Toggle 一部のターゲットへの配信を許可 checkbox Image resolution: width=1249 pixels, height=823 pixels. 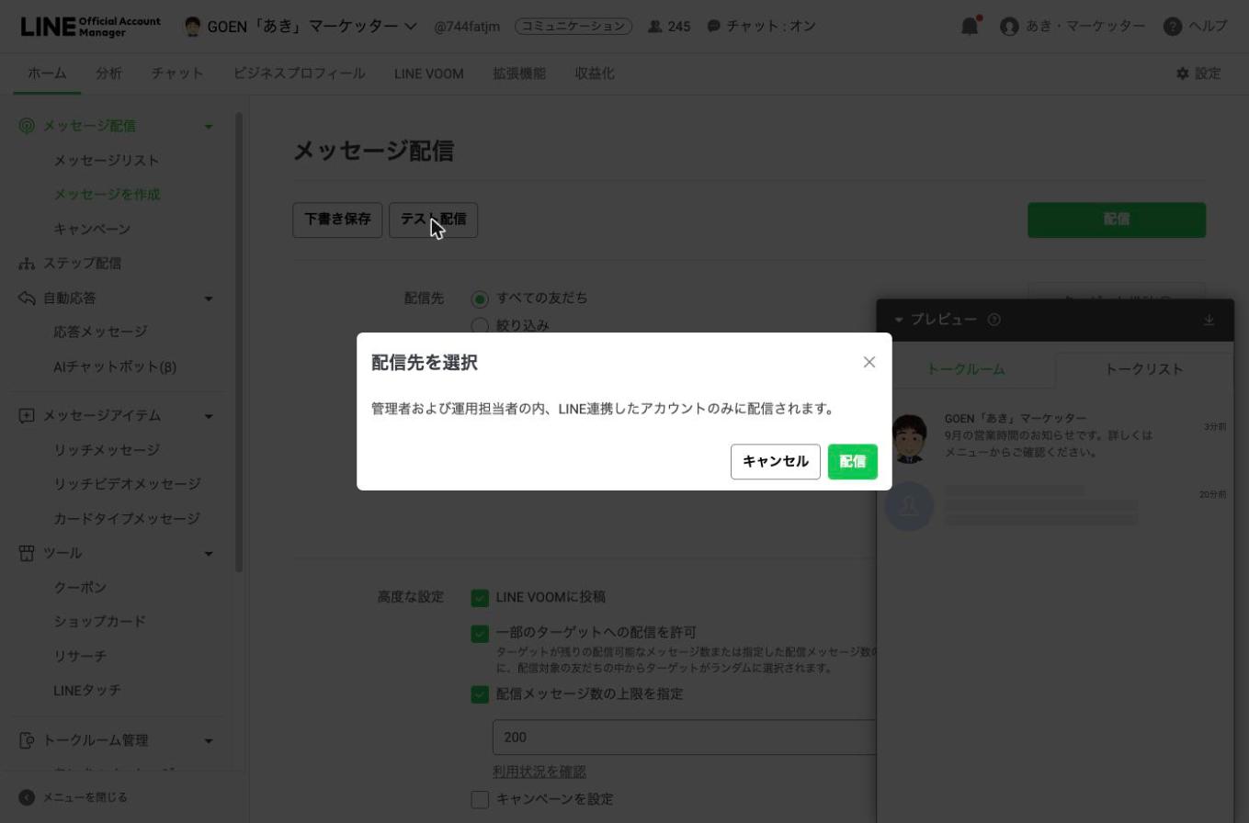(480, 634)
